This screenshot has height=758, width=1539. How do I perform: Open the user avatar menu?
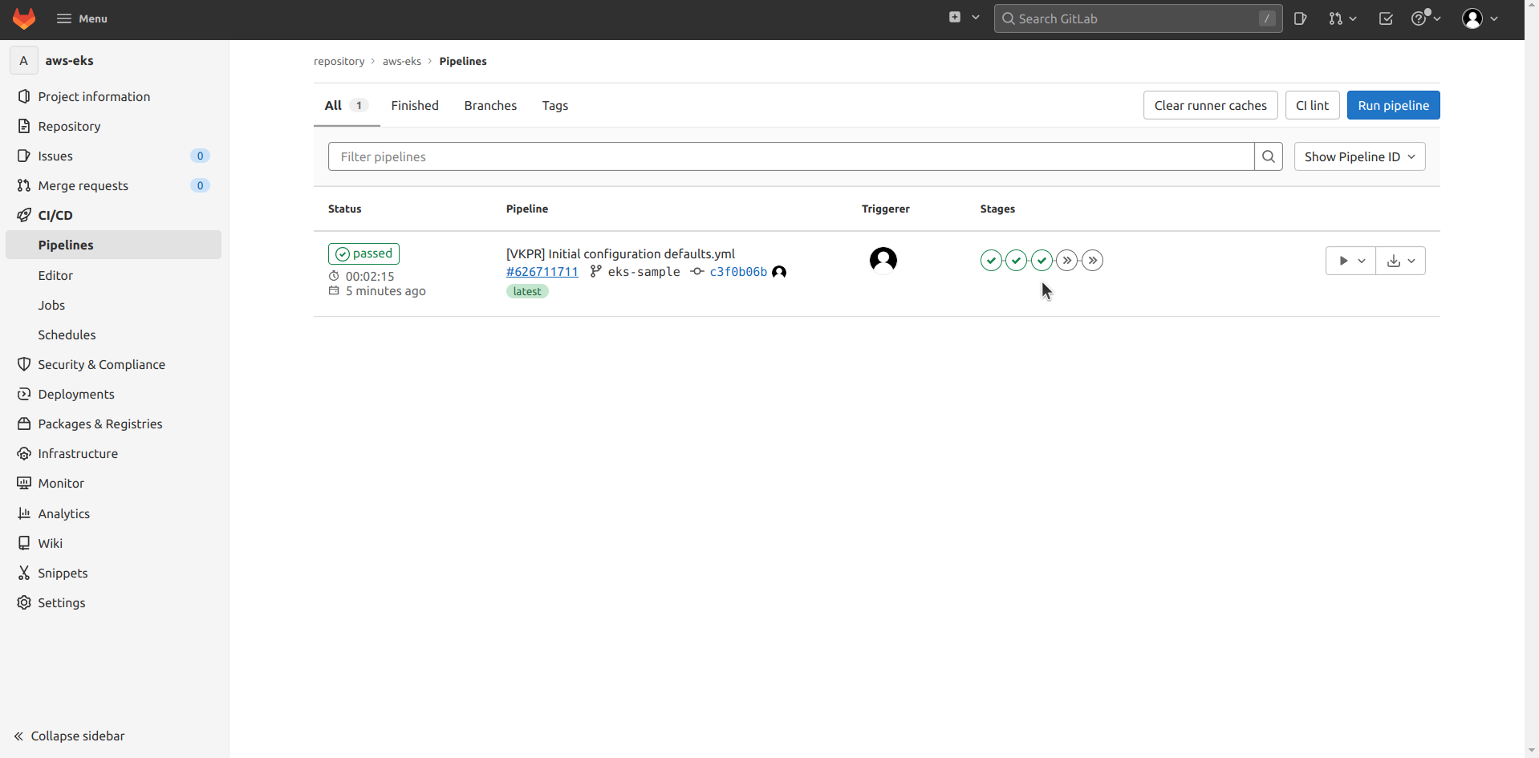click(x=1480, y=18)
